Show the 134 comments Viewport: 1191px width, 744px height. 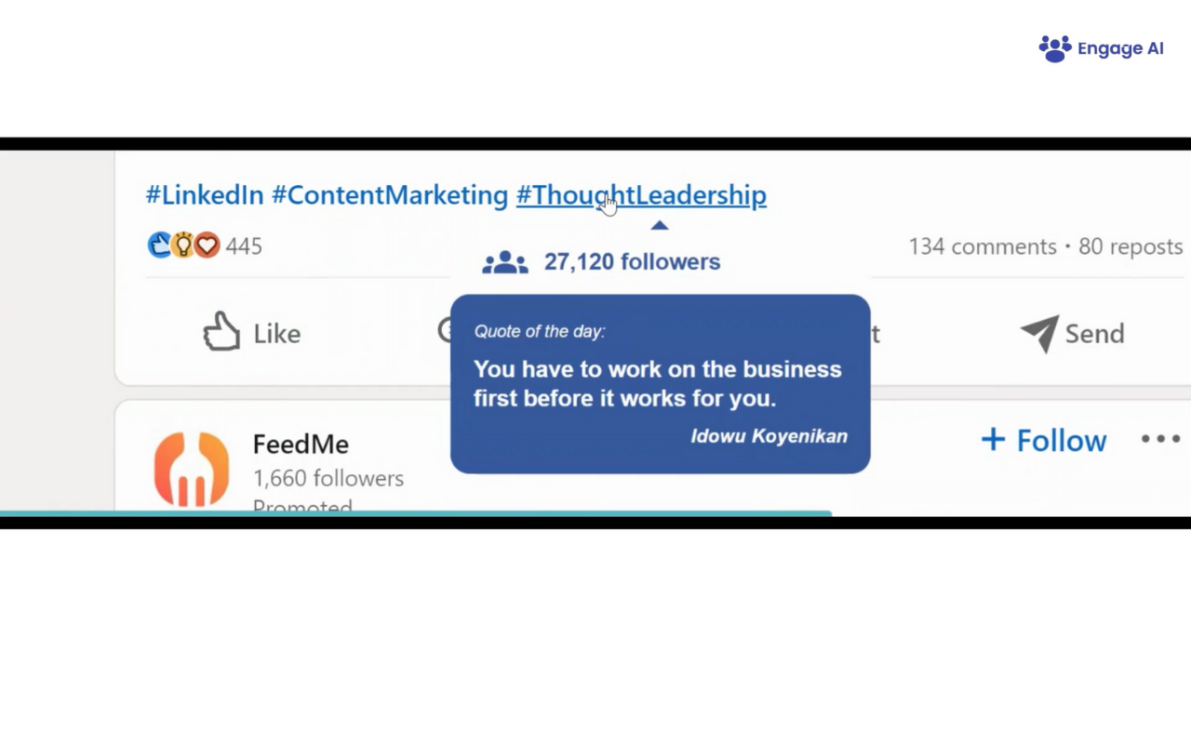(x=983, y=246)
